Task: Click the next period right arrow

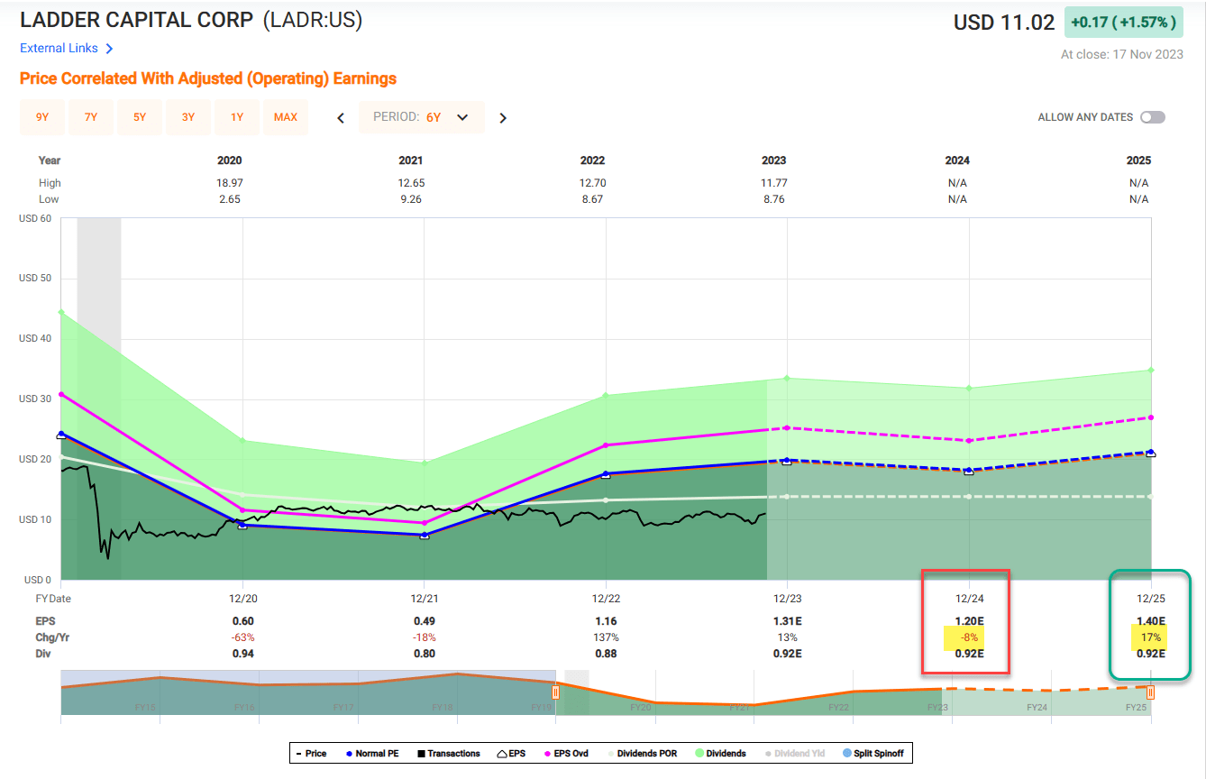Action: click(x=503, y=117)
